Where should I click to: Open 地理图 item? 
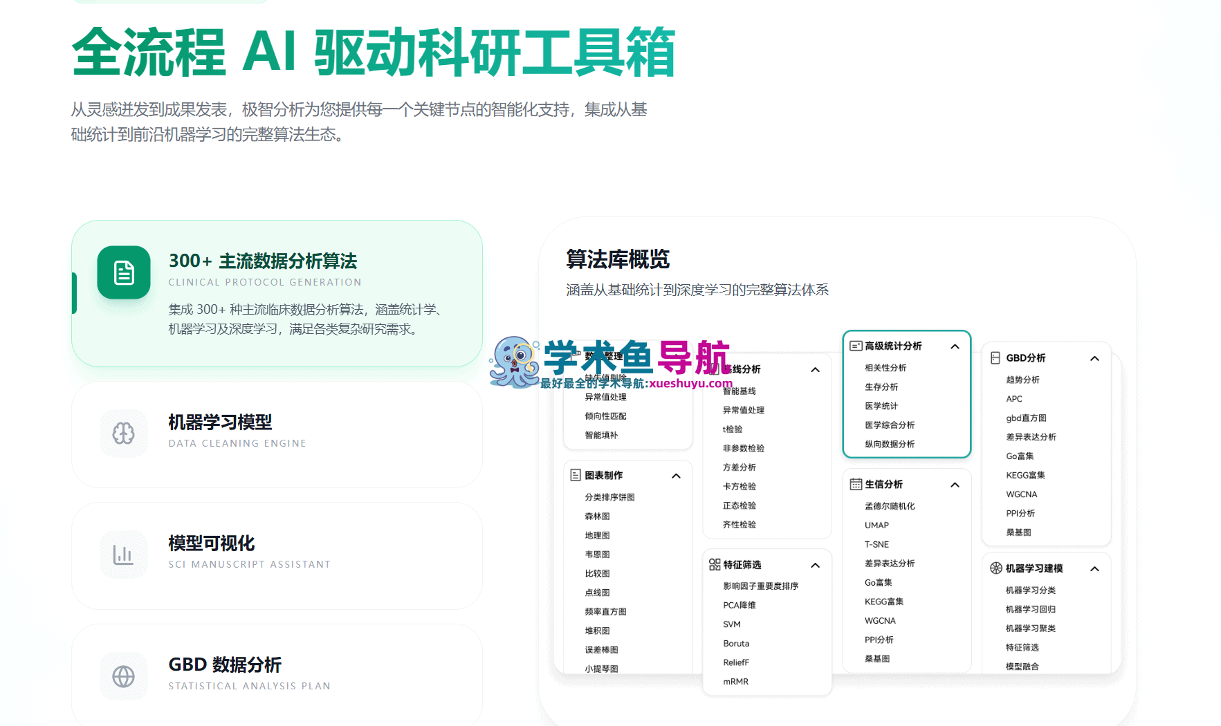pos(597,535)
